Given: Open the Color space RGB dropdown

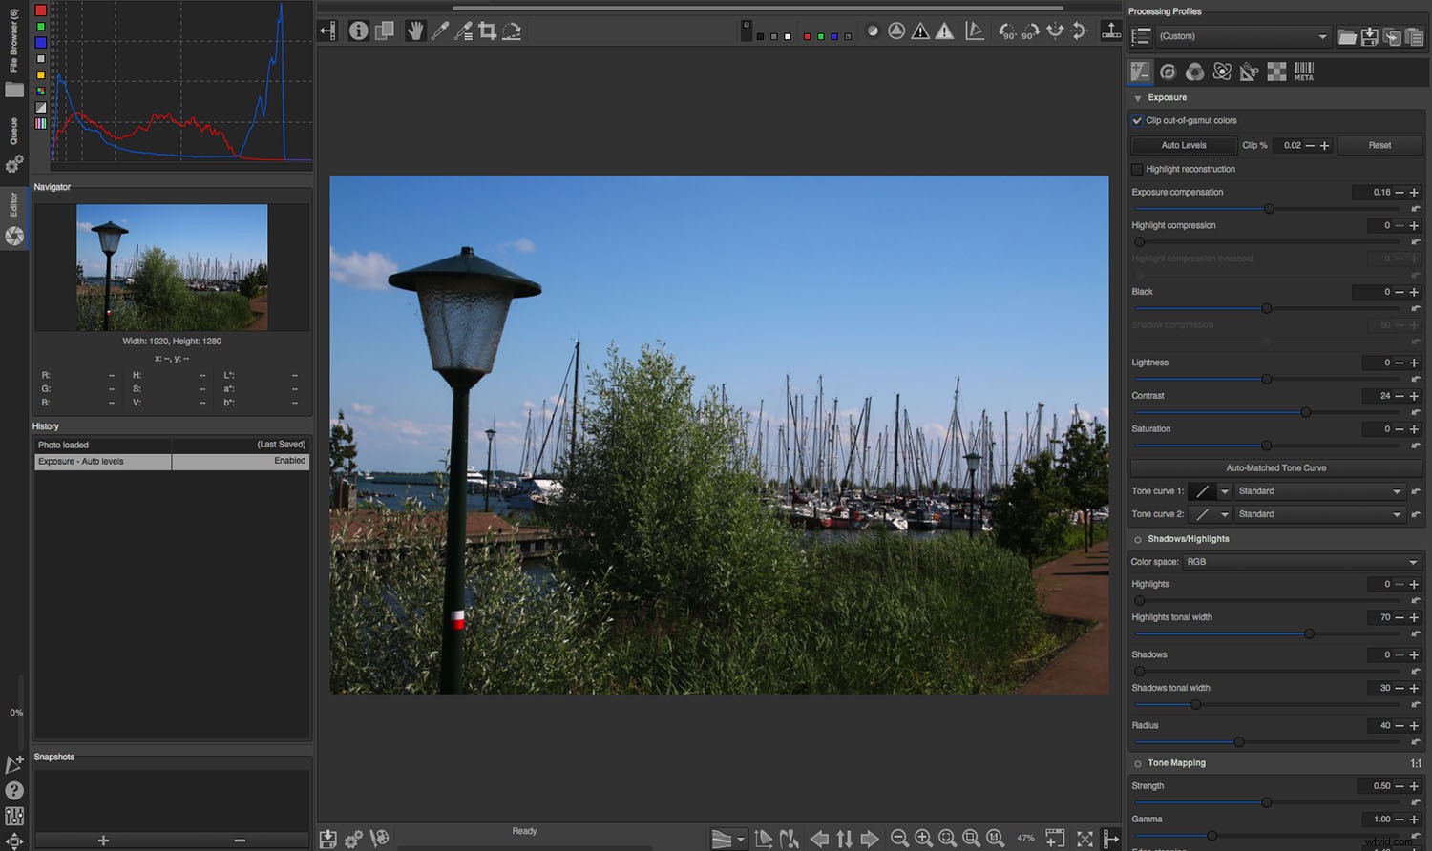Looking at the screenshot, I should [x=1303, y=561].
